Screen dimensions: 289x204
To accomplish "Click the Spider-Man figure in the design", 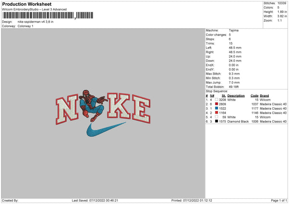I will [x=92, y=106].
